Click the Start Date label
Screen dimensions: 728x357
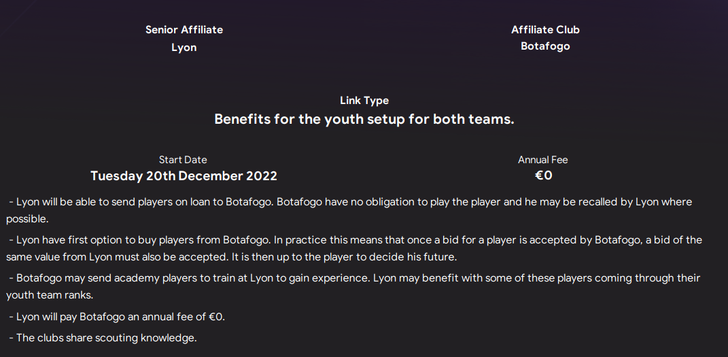tap(183, 160)
